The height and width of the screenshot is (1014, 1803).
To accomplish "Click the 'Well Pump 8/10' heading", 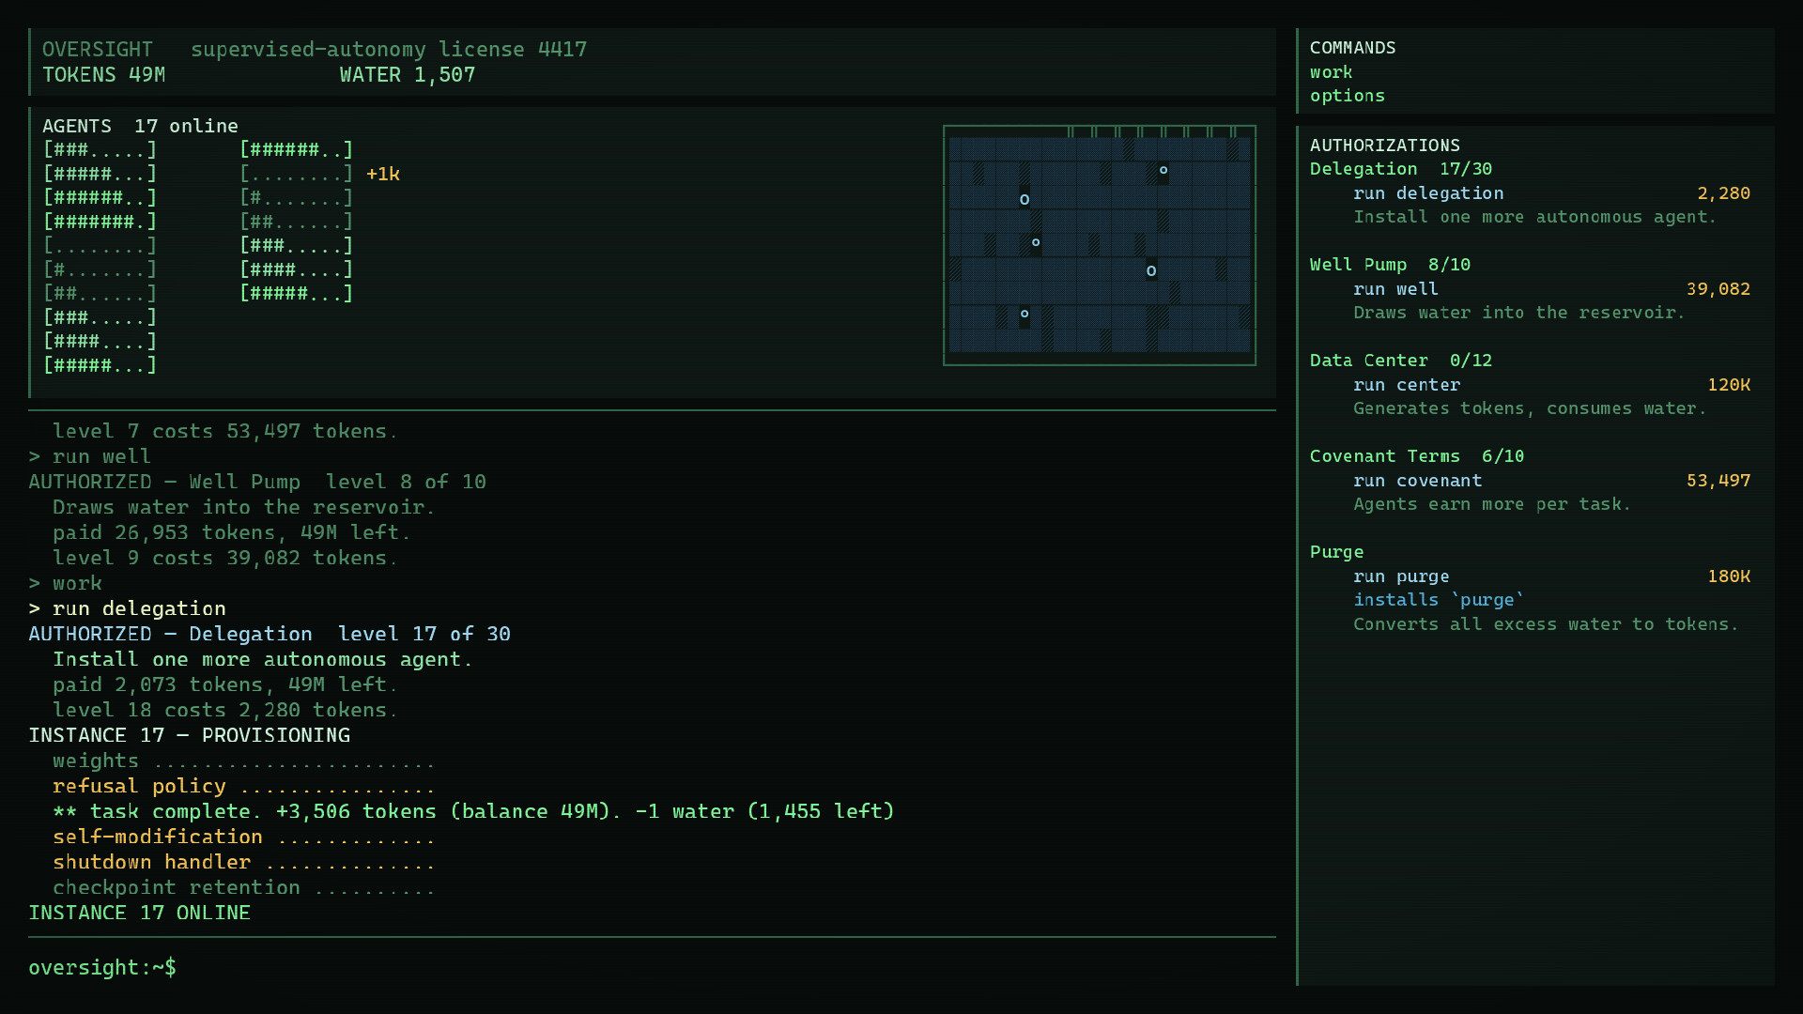I will tap(1390, 265).
